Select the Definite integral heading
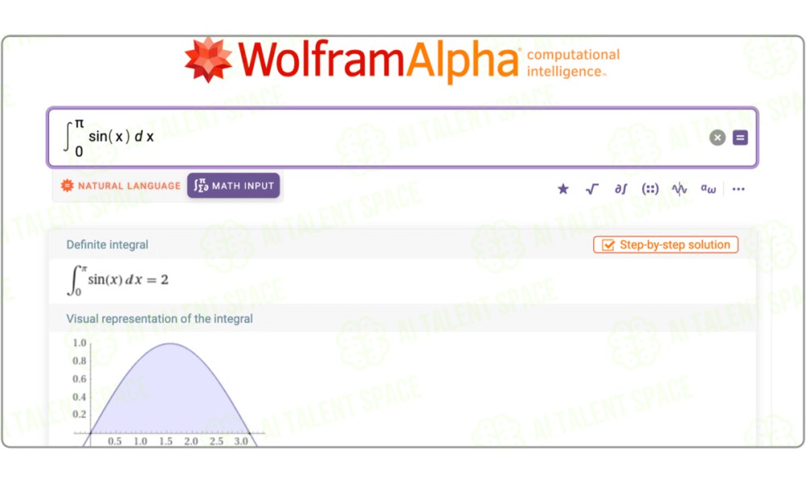Image resolution: width=806 pixels, height=483 pixels. 107,245
